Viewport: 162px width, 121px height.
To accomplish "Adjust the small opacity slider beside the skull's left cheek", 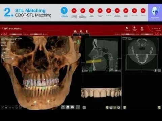I will 8,59.
